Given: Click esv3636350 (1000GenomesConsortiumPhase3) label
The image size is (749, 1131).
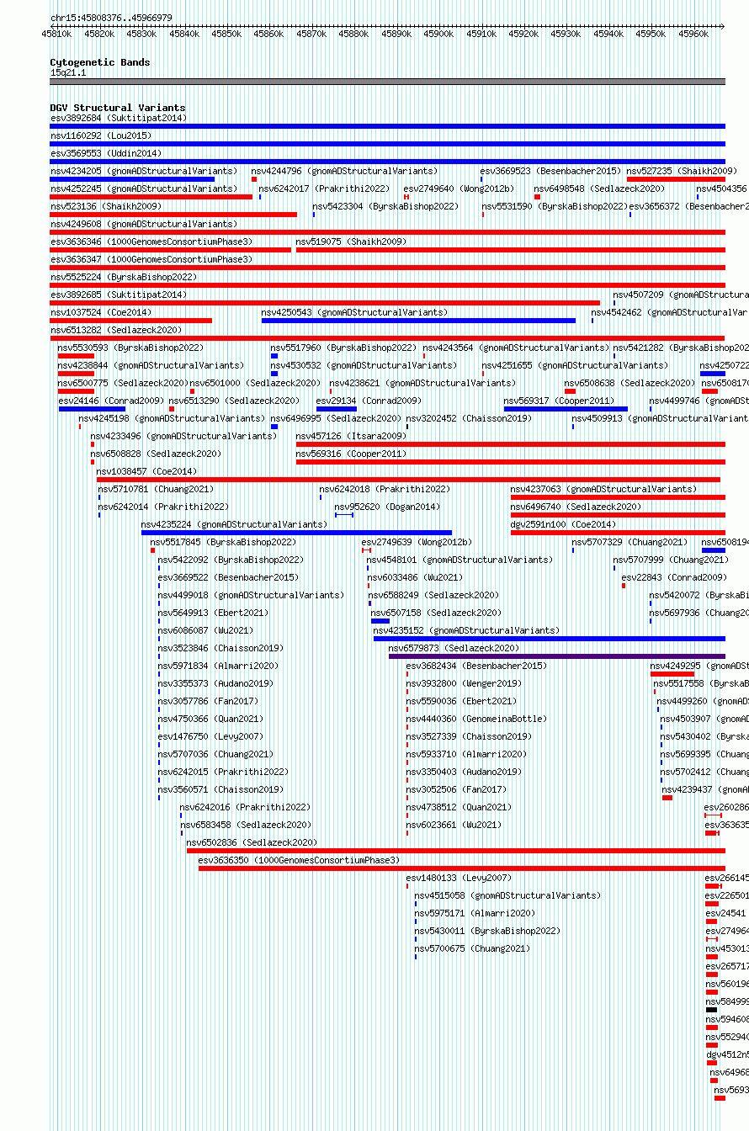Looking at the screenshot, I should pos(300,860).
